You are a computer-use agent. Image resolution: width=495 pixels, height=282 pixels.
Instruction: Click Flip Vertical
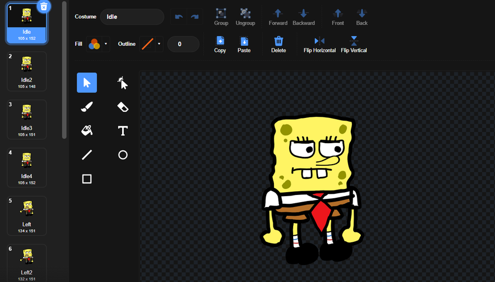(x=354, y=44)
